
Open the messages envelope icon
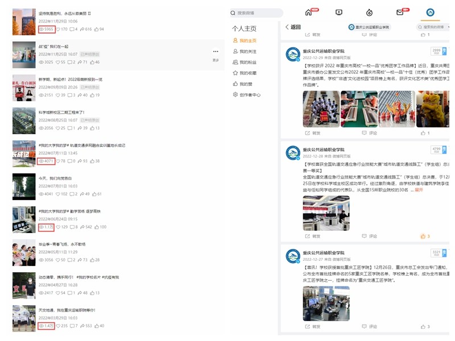click(400, 13)
